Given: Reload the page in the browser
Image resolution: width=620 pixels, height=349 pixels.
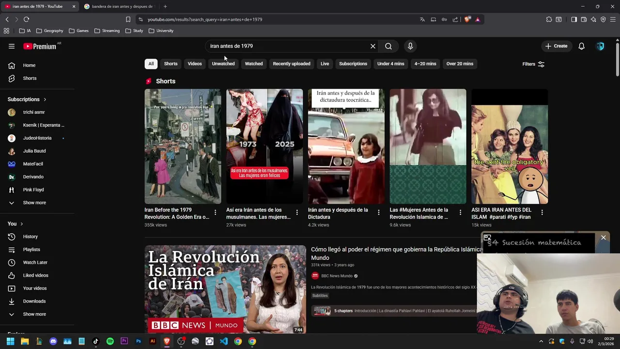Looking at the screenshot, I should [x=26, y=19].
